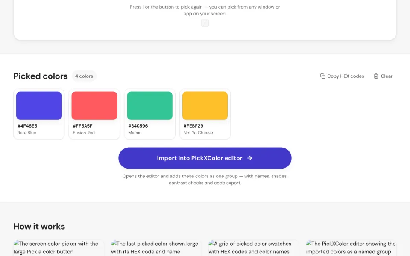Select the Macau green color swatch
Image resolution: width=410 pixels, height=256 pixels.
click(150, 105)
